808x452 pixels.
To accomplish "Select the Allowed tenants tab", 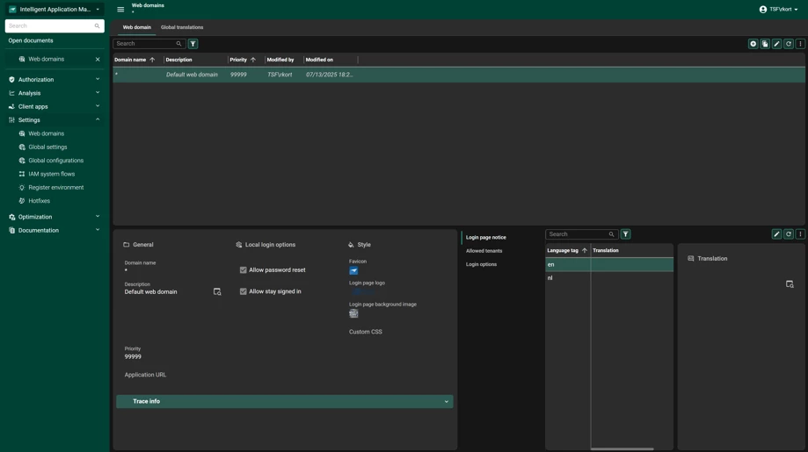I will (x=484, y=251).
